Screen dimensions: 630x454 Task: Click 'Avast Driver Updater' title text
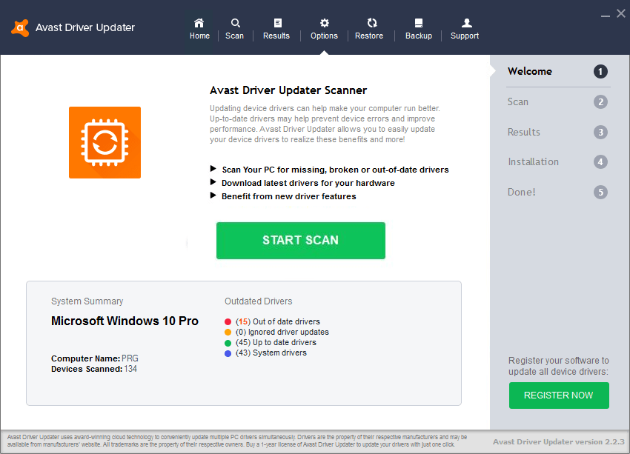(85, 27)
